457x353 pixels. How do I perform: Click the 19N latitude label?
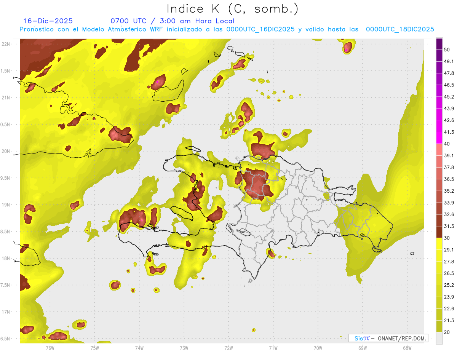coord(6,205)
